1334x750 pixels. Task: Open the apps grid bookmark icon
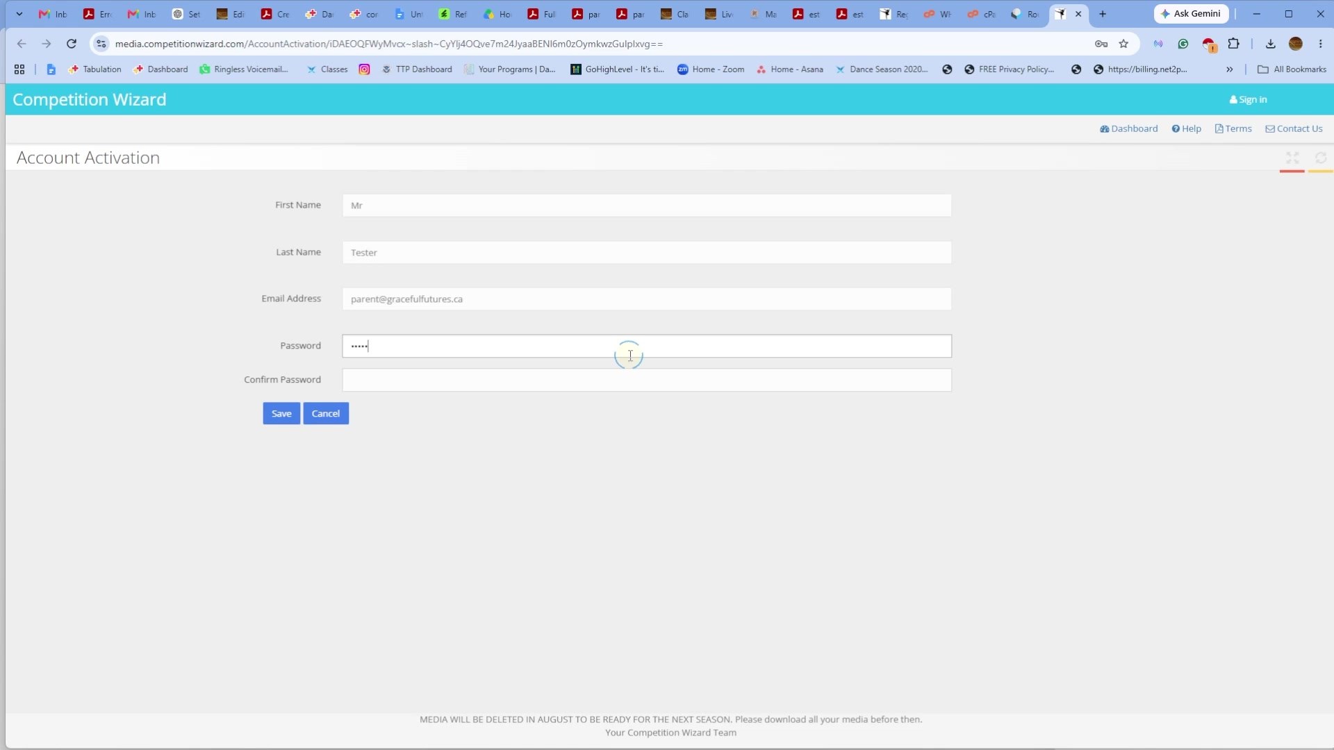click(19, 69)
